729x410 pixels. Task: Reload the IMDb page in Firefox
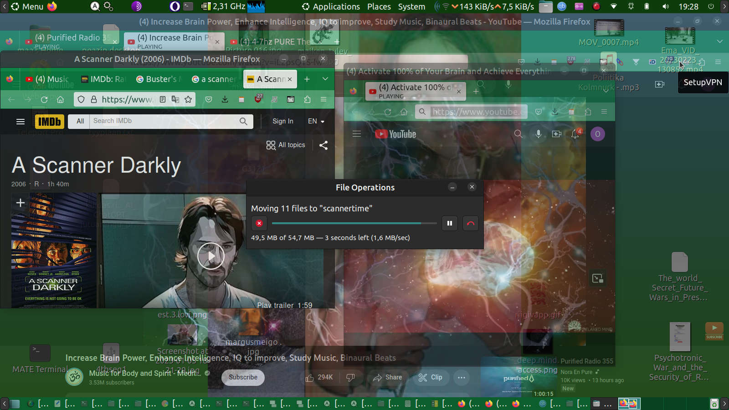[x=44, y=99]
